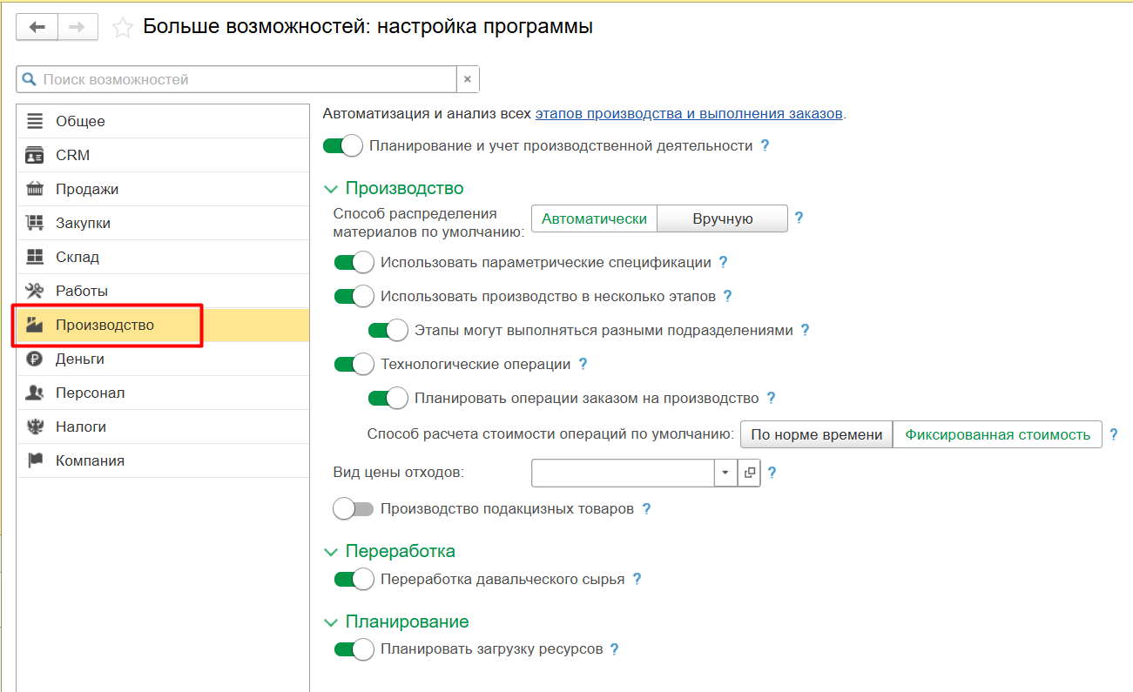1133x692 pixels.
Task: Select Персонал in the settings sidebar
Action: (x=163, y=393)
